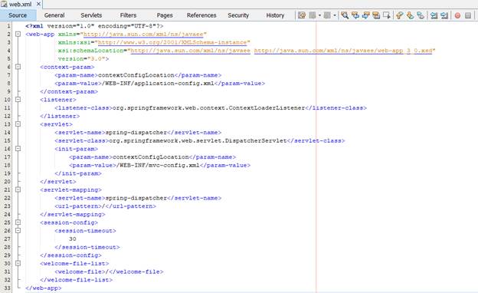The height and width of the screenshot is (293, 478).
Task: Open the Pages tab
Action: coord(165,15)
